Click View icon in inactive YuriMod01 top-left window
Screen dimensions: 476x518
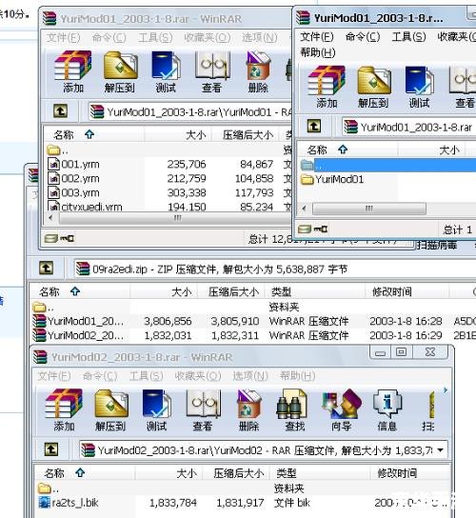point(211,71)
